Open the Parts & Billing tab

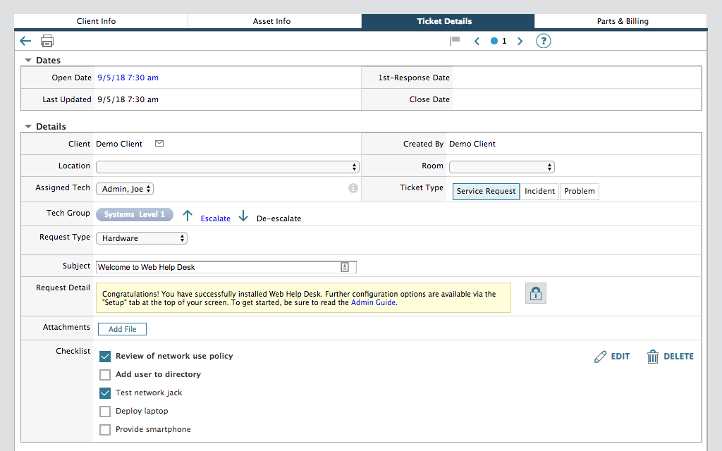click(x=622, y=21)
